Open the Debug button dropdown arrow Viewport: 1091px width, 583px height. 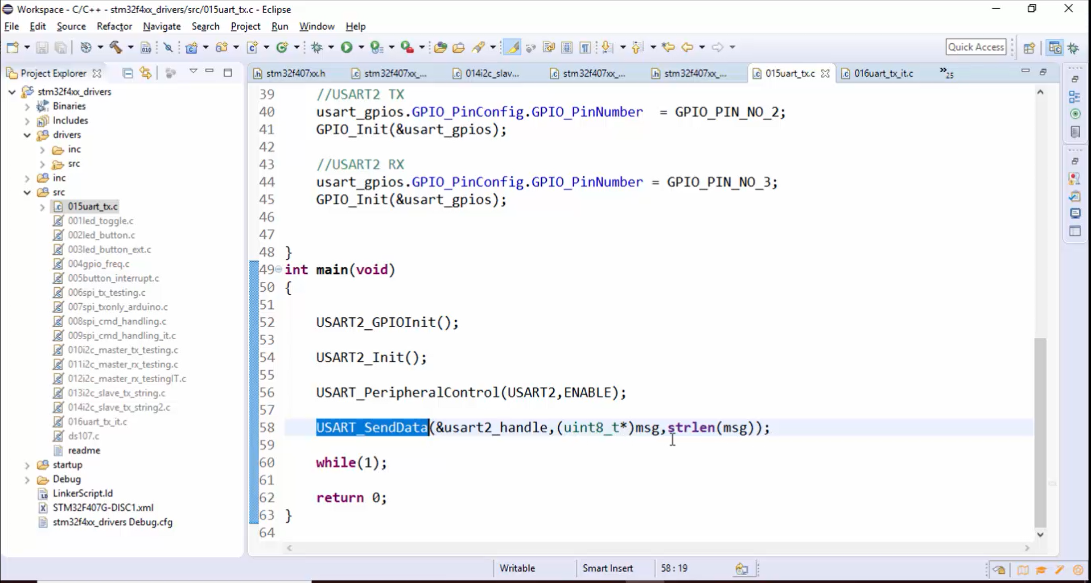[331, 48]
